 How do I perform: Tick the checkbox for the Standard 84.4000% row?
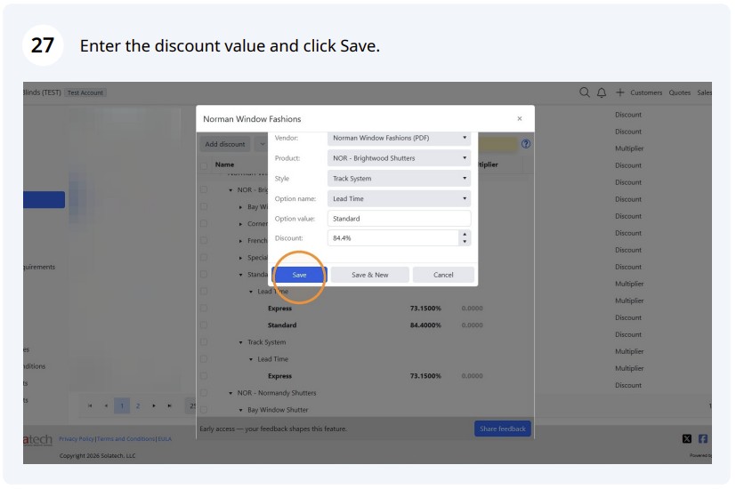pos(204,325)
